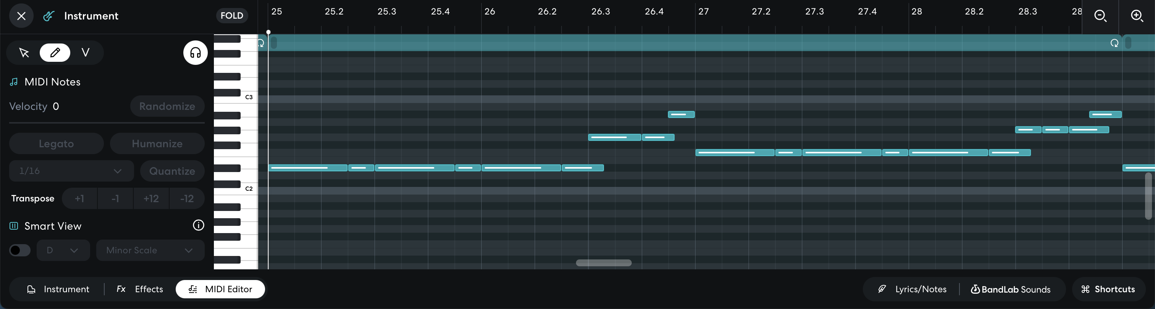1155x309 pixels.
Task: Select the highest short note near 26.4
Action: pyautogui.click(x=681, y=115)
